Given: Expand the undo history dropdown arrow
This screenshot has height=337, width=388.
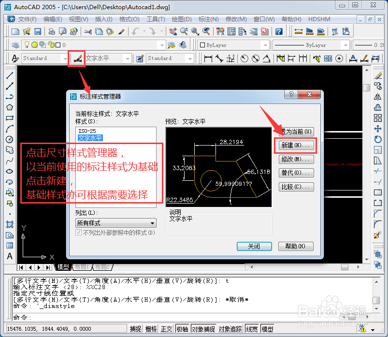Looking at the screenshot, I should pos(144,31).
